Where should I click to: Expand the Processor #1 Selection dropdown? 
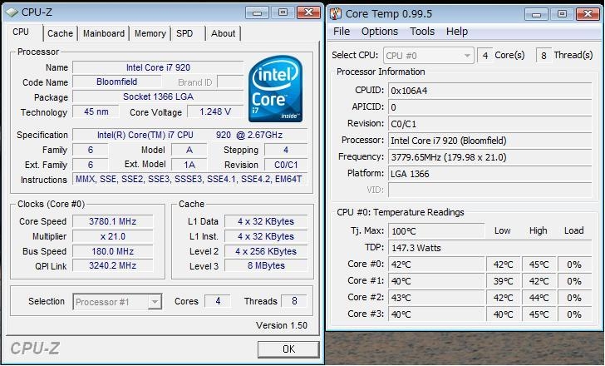(117, 301)
